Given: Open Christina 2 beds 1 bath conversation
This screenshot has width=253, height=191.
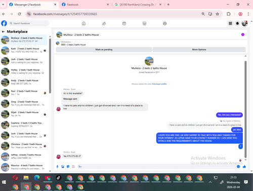Looking at the screenshot, I should click(x=24, y=146).
